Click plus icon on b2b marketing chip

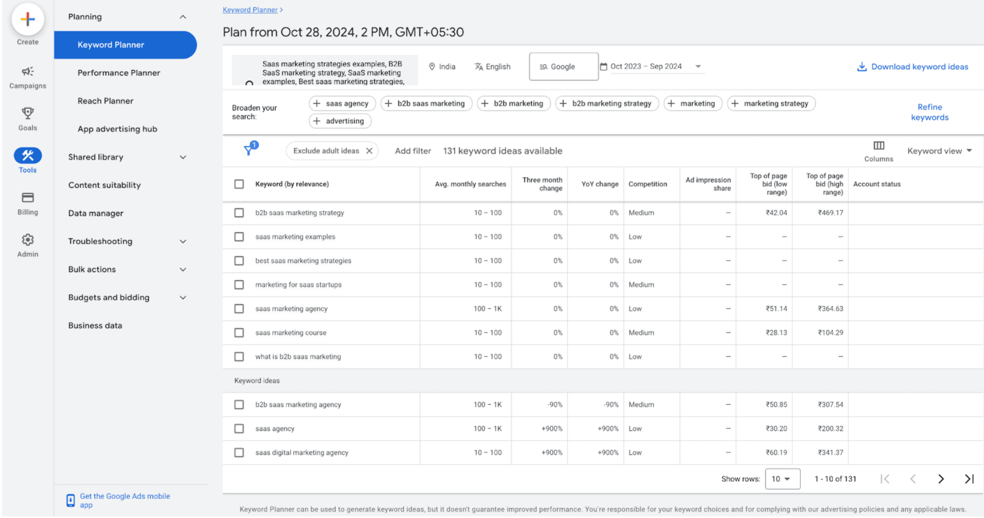[484, 104]
